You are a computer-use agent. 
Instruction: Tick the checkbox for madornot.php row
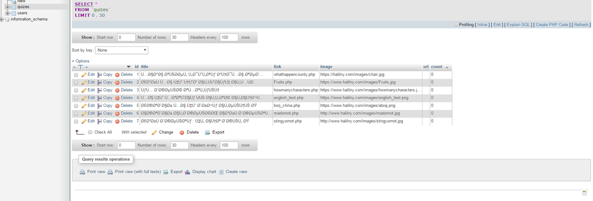[76, 113]
